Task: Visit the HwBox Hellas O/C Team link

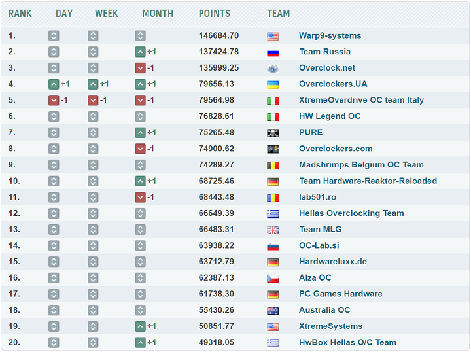Action: [347, 342]
